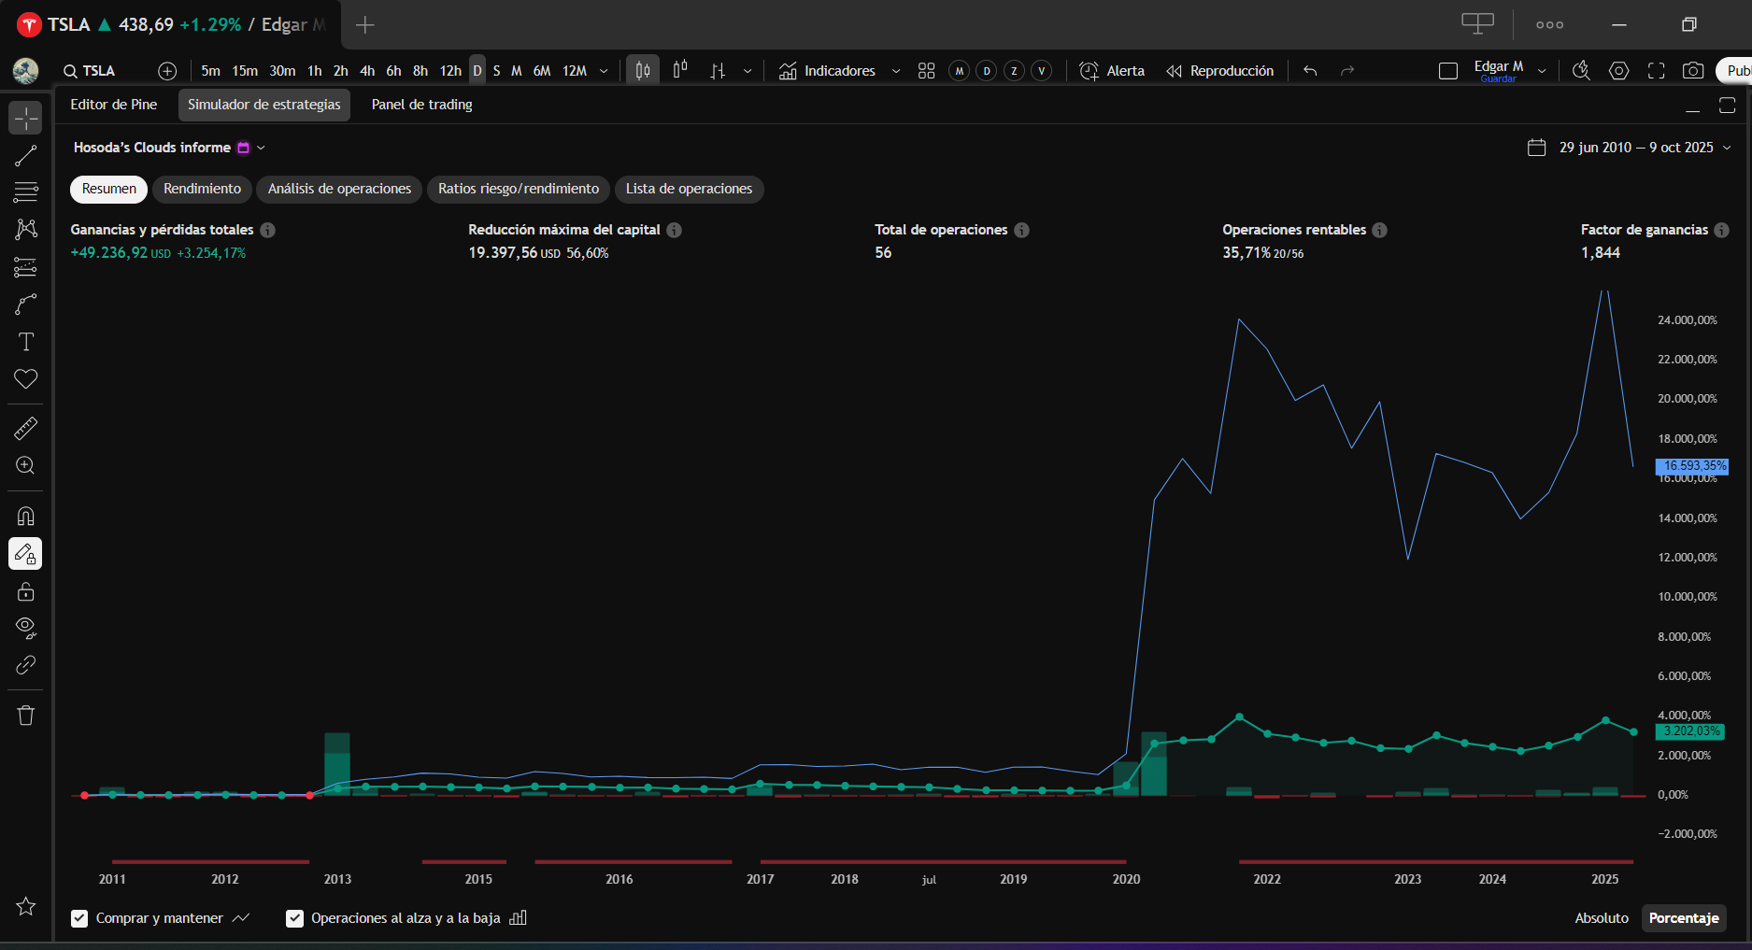
Task: Start the Reproducción bar replay
Action: click(x=1220, y=71)
